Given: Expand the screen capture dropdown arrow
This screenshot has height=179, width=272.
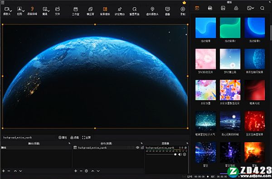Looking at the screenshot, I should click(49, 11).
